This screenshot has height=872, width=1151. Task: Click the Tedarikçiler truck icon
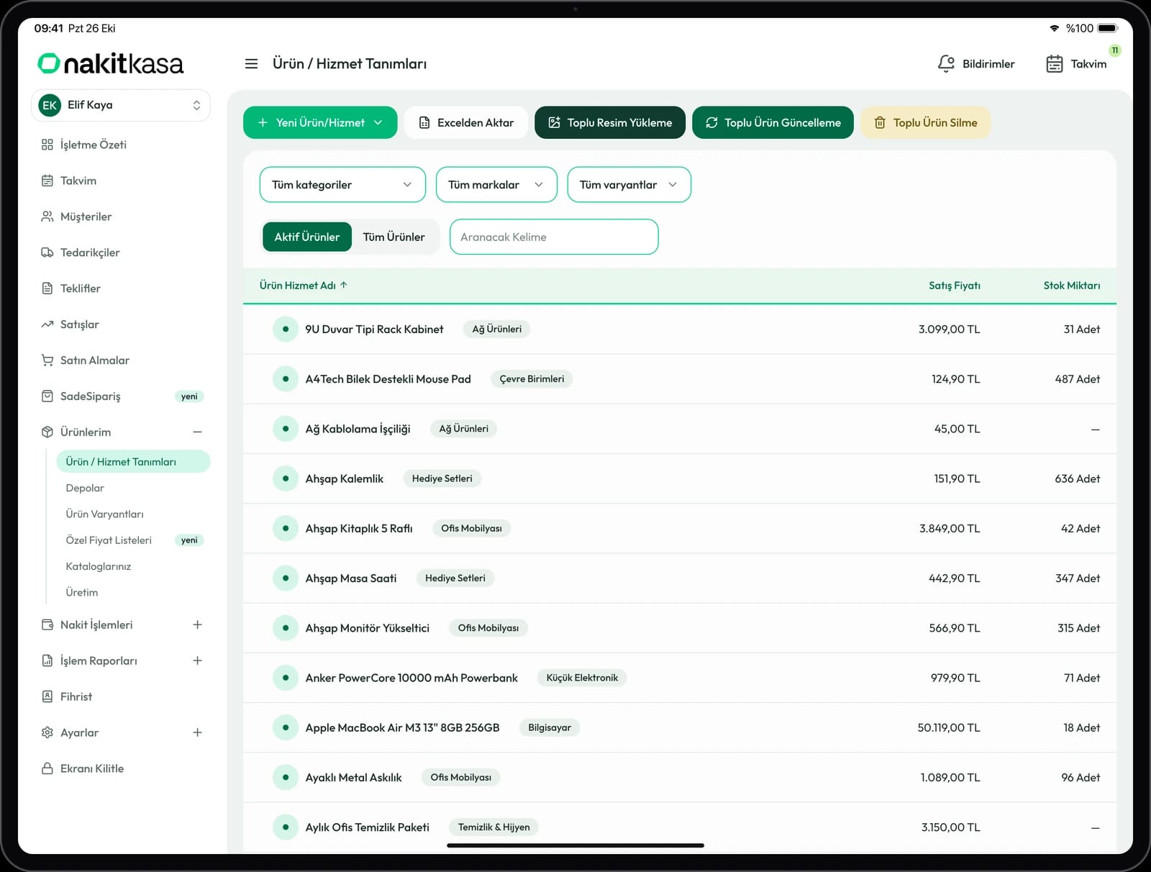[x=47, y=253]
